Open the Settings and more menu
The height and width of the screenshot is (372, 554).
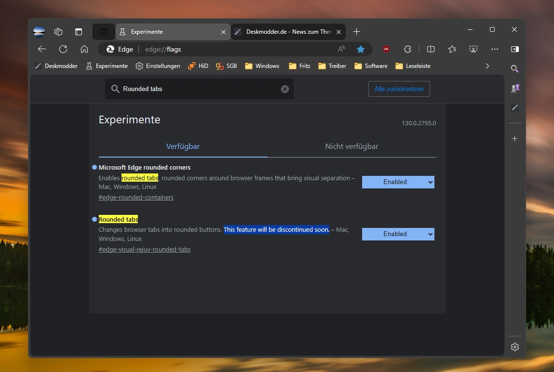pos(495,49)
